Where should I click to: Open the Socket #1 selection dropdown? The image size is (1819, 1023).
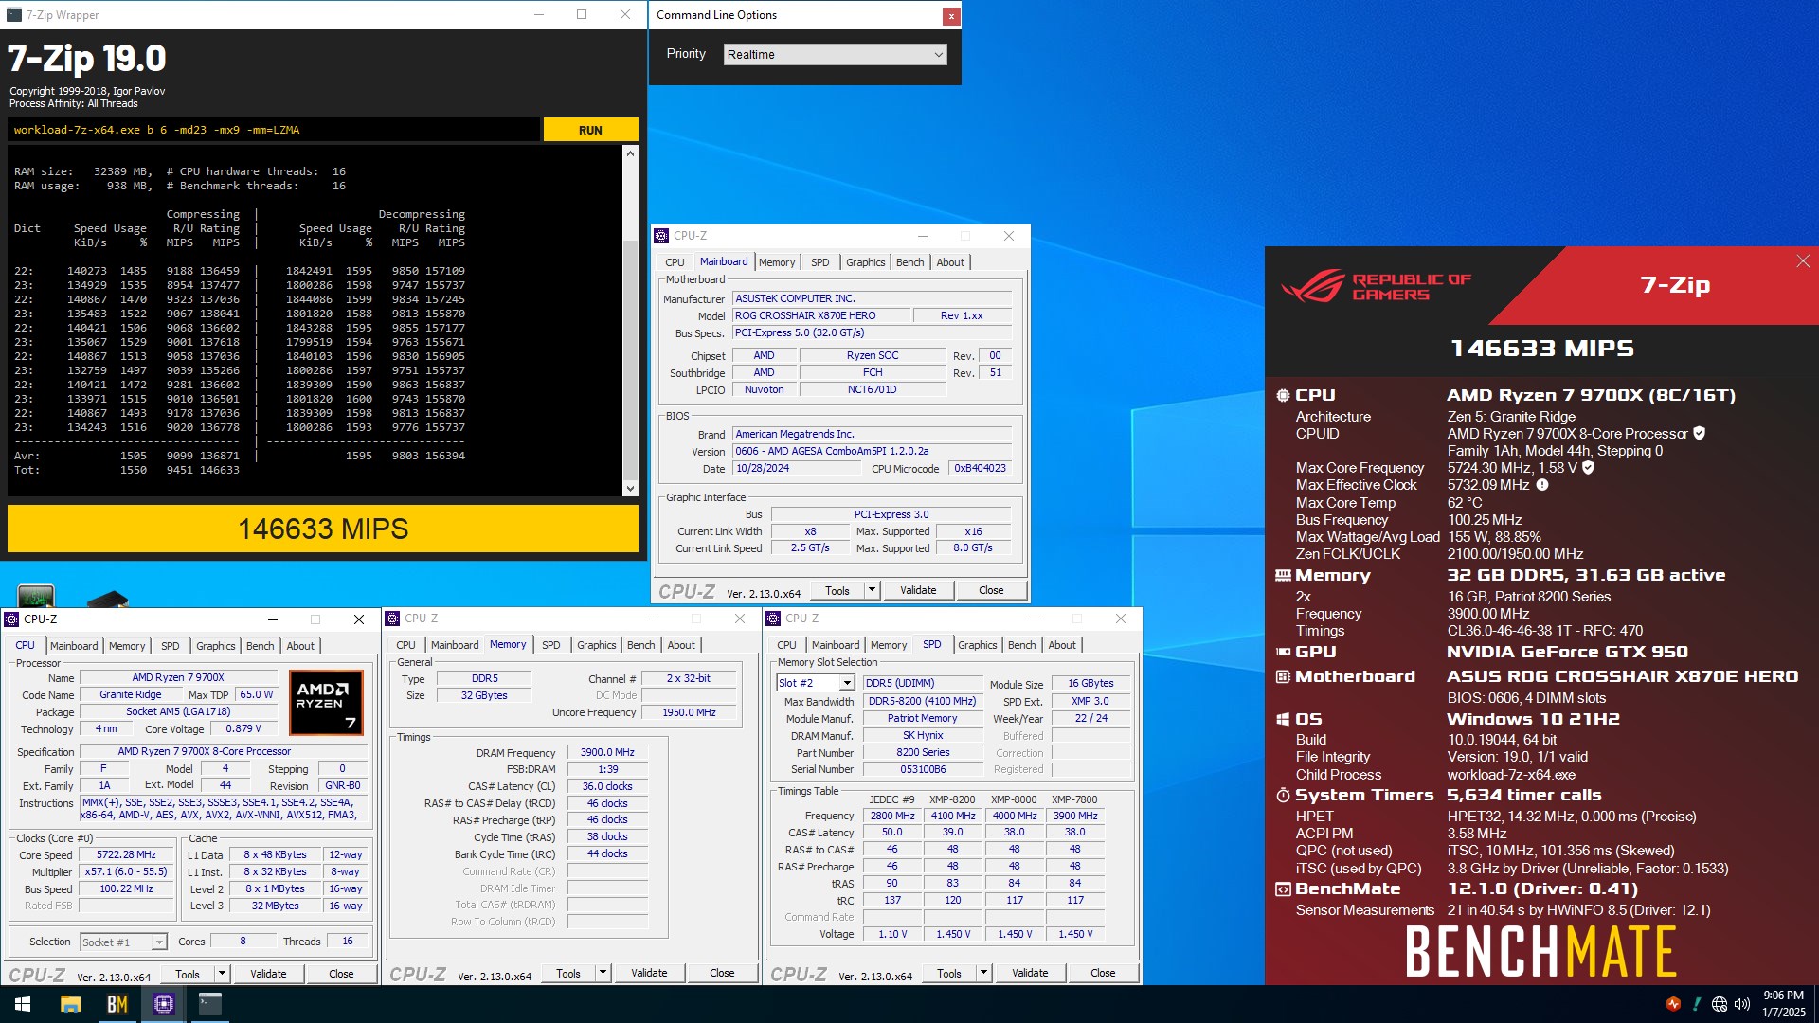[x=123, y=942]
